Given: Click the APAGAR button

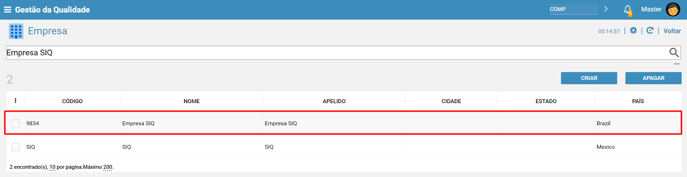Looking at the screenshot, I should tap(653, 78).
